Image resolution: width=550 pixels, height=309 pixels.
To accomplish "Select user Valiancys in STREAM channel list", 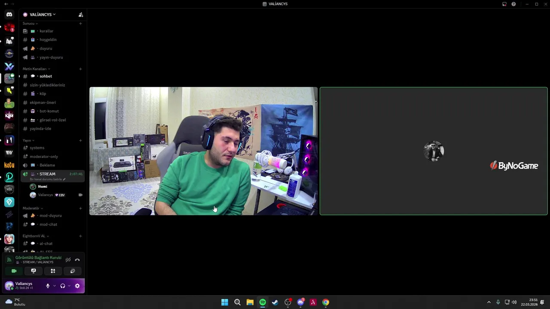I will pyautogui.click(x=56, y=195).
